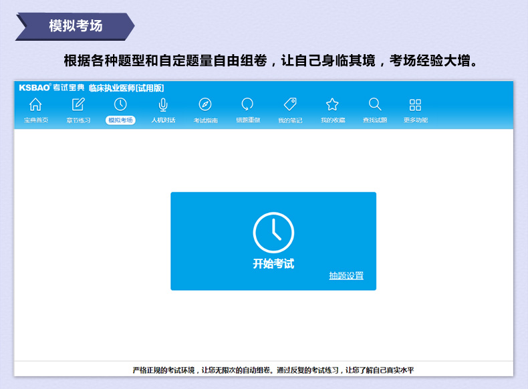Click the 临床执业医师(试用版) title text

point(126,88)
